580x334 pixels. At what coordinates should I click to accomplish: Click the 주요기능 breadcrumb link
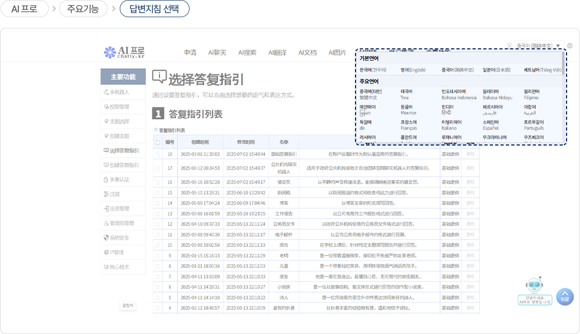[82, 9]
